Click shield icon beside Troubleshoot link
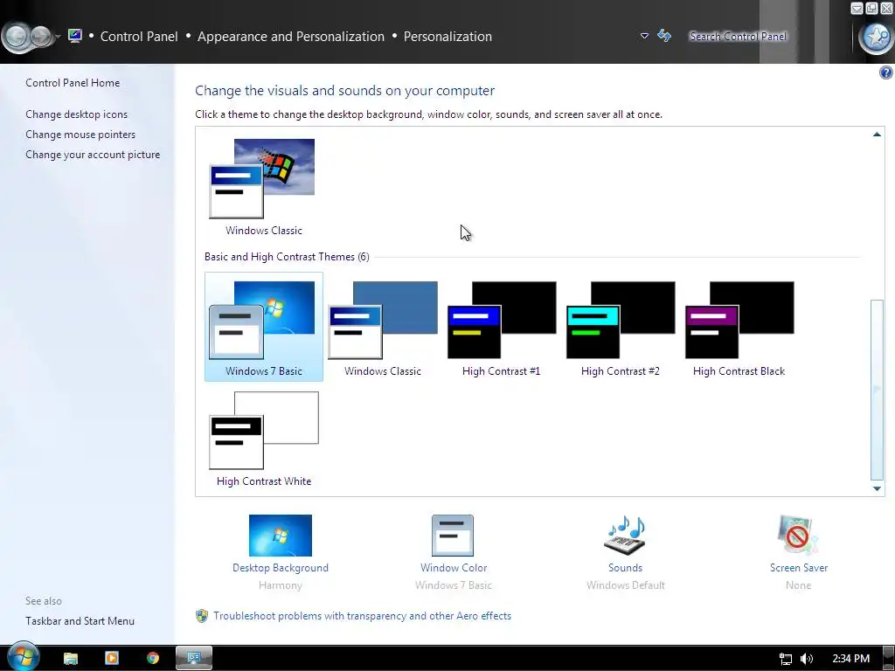 [x=202, y=616]
